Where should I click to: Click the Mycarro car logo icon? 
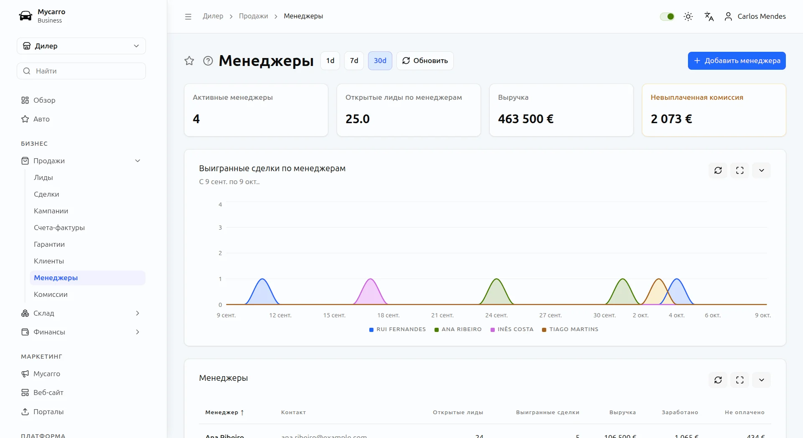[x=25, y=16]
